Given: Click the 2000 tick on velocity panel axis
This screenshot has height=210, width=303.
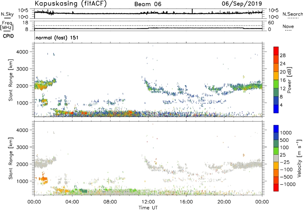Looking at the screenshot, I should click(22, 164).
